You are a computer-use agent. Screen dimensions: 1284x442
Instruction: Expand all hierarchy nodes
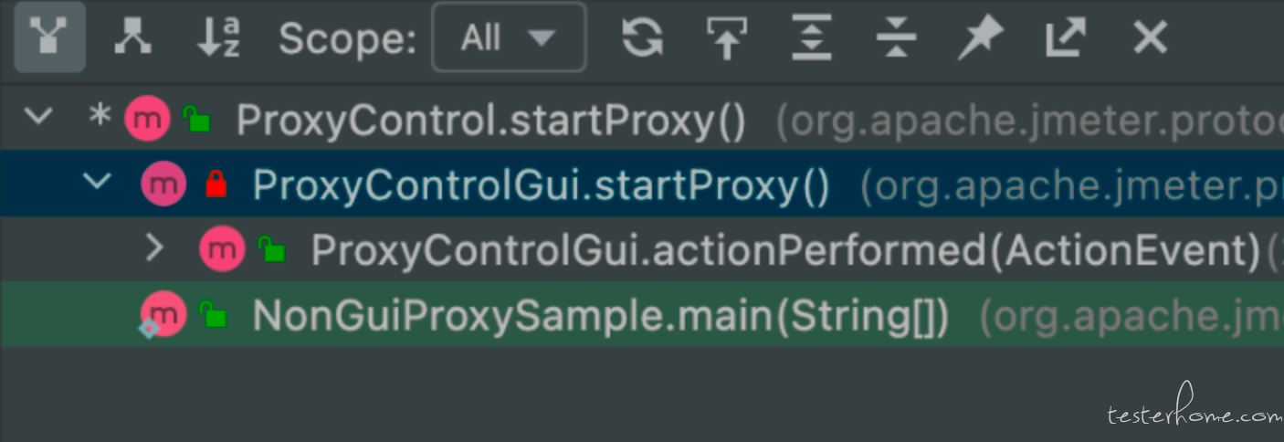coord(812,38)
